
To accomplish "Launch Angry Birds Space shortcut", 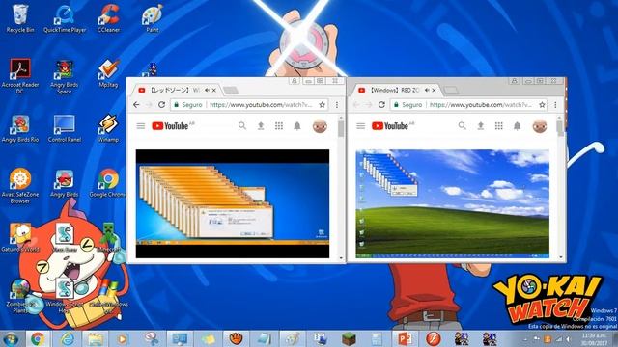I will pos(65,76).
